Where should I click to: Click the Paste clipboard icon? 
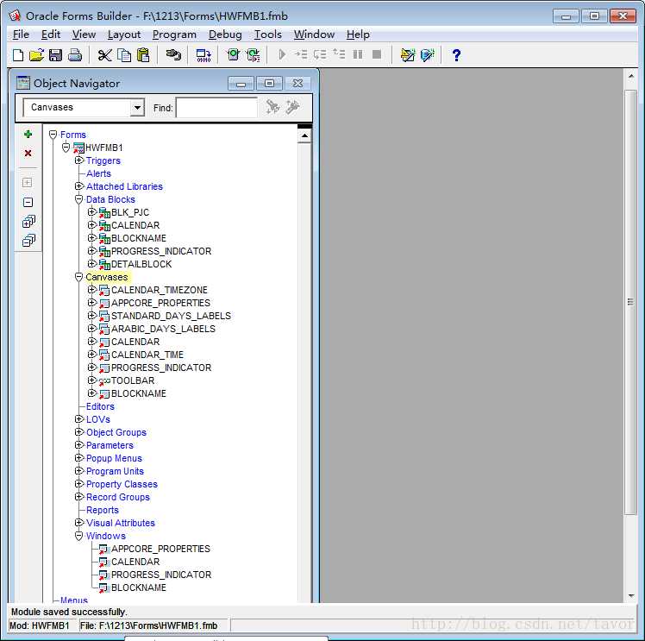(143, 54)
